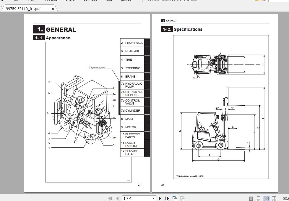Image resolution: width=289 pixels, height=201 pixels.
Task: Select the single page view icon
Action: click(x=251, y=198)
